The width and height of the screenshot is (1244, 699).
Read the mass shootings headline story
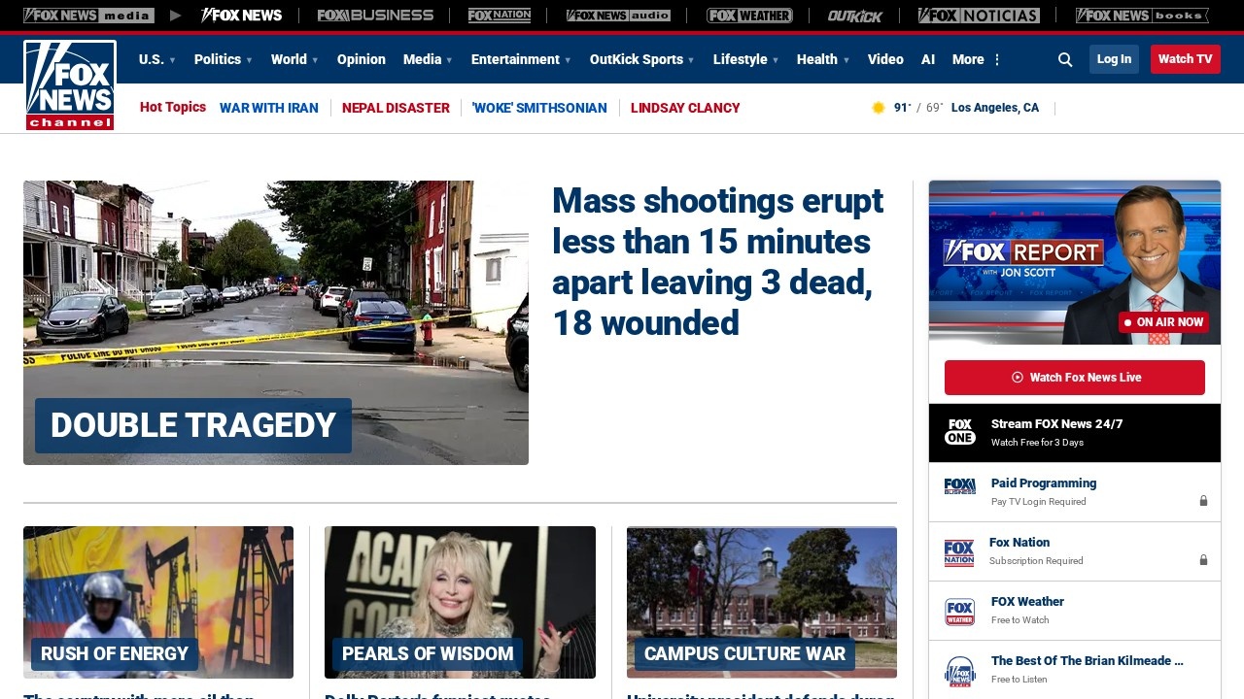pyautogui.click(x=718, y=261)
